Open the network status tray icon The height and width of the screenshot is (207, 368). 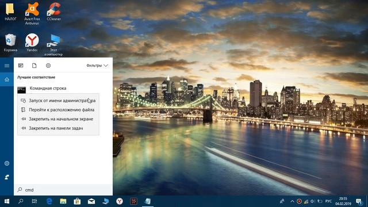(x=306, y=201)
